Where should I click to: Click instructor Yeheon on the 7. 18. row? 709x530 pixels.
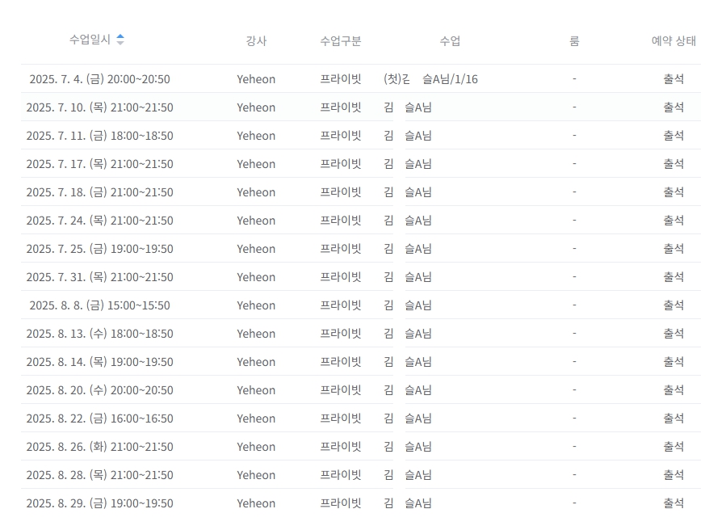click(256, 192)
